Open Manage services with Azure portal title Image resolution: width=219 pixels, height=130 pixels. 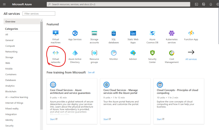pyautogui.click(x=121, y=92)
